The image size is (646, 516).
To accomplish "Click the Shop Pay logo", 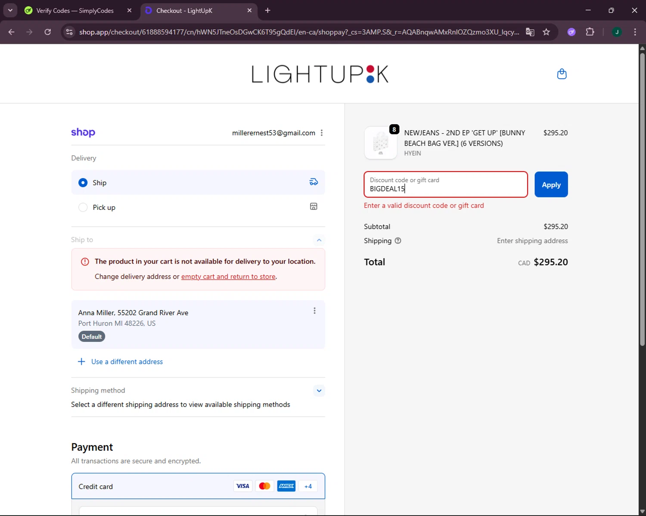I will point(83,132).
